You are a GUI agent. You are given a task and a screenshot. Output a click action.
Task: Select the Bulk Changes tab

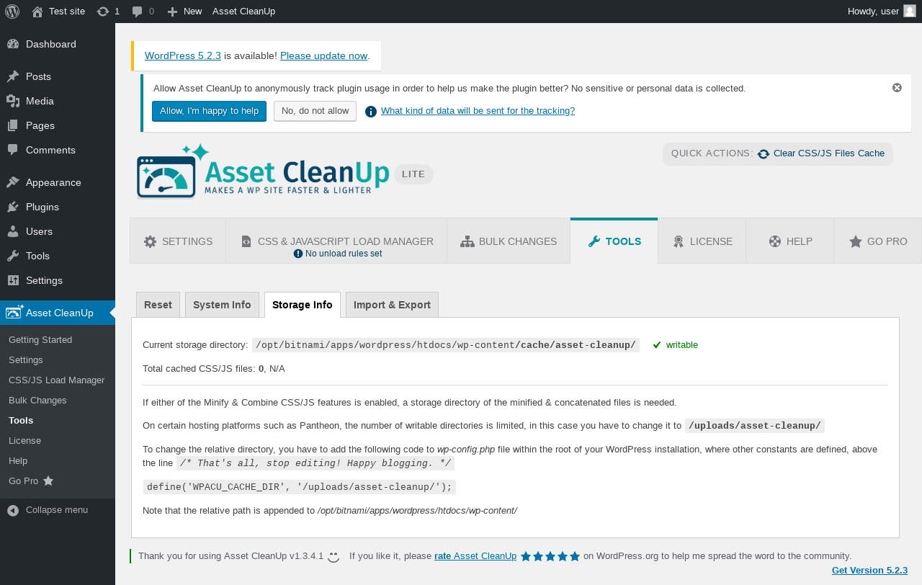(509, 241)
